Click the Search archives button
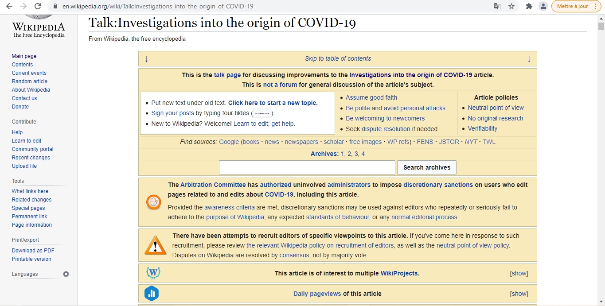 [x=427, y=167]
